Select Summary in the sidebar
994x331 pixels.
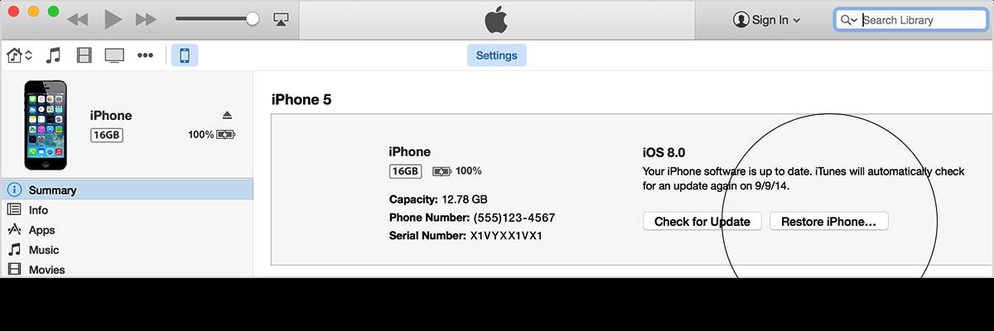[x=52, y=189]
